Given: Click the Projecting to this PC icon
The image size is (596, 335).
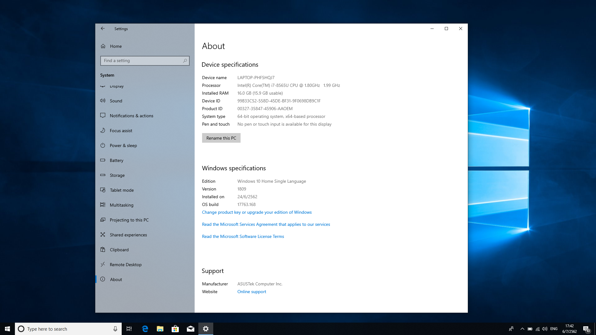Looking at the screenshot, I should coord(103,220).
